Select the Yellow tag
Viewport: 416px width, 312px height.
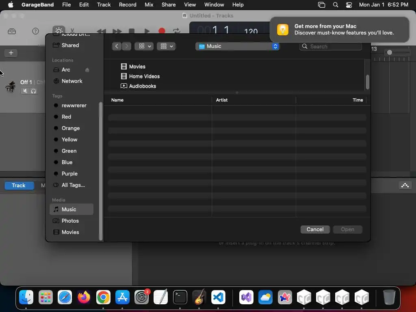[69, 140]
